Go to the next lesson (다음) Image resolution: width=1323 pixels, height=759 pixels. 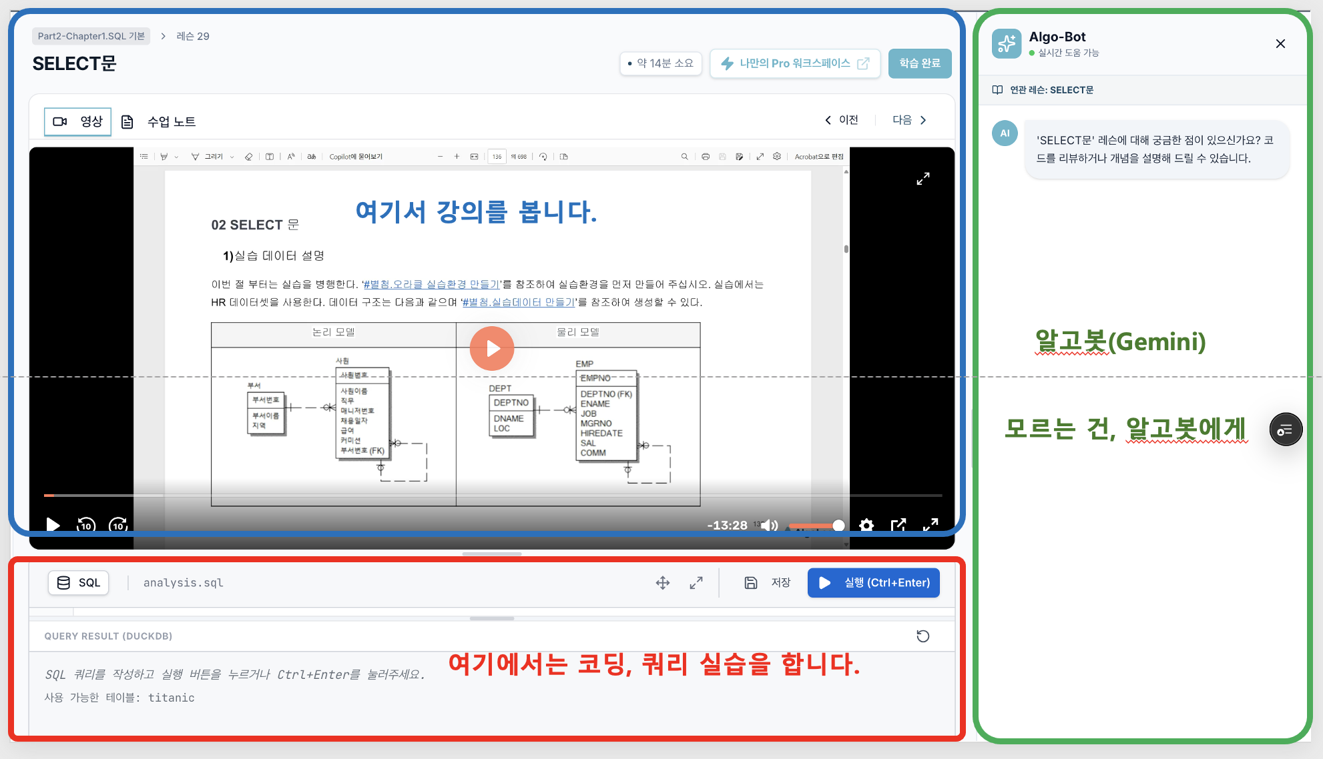click(909, 120)
